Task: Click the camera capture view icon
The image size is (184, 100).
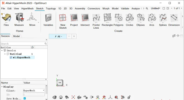Action: (x=79, y=97)
